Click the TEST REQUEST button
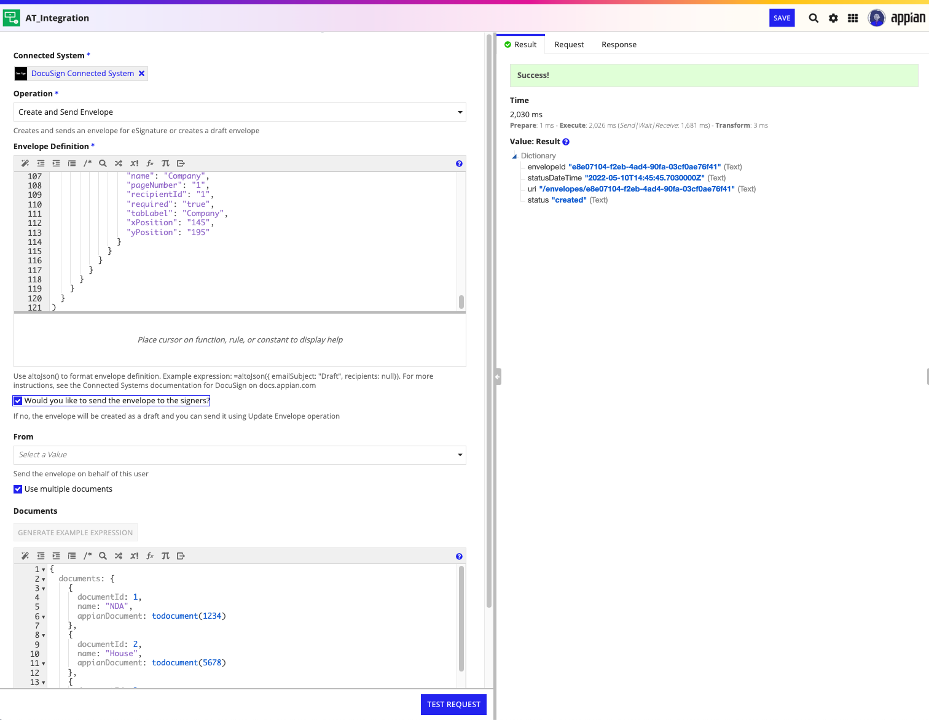Image resolution: width=929 pixels, height=720 pixels. coord(453,705)
